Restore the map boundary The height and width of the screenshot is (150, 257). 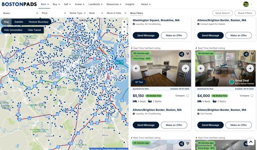pyautogui.click(x=39, y=22)
